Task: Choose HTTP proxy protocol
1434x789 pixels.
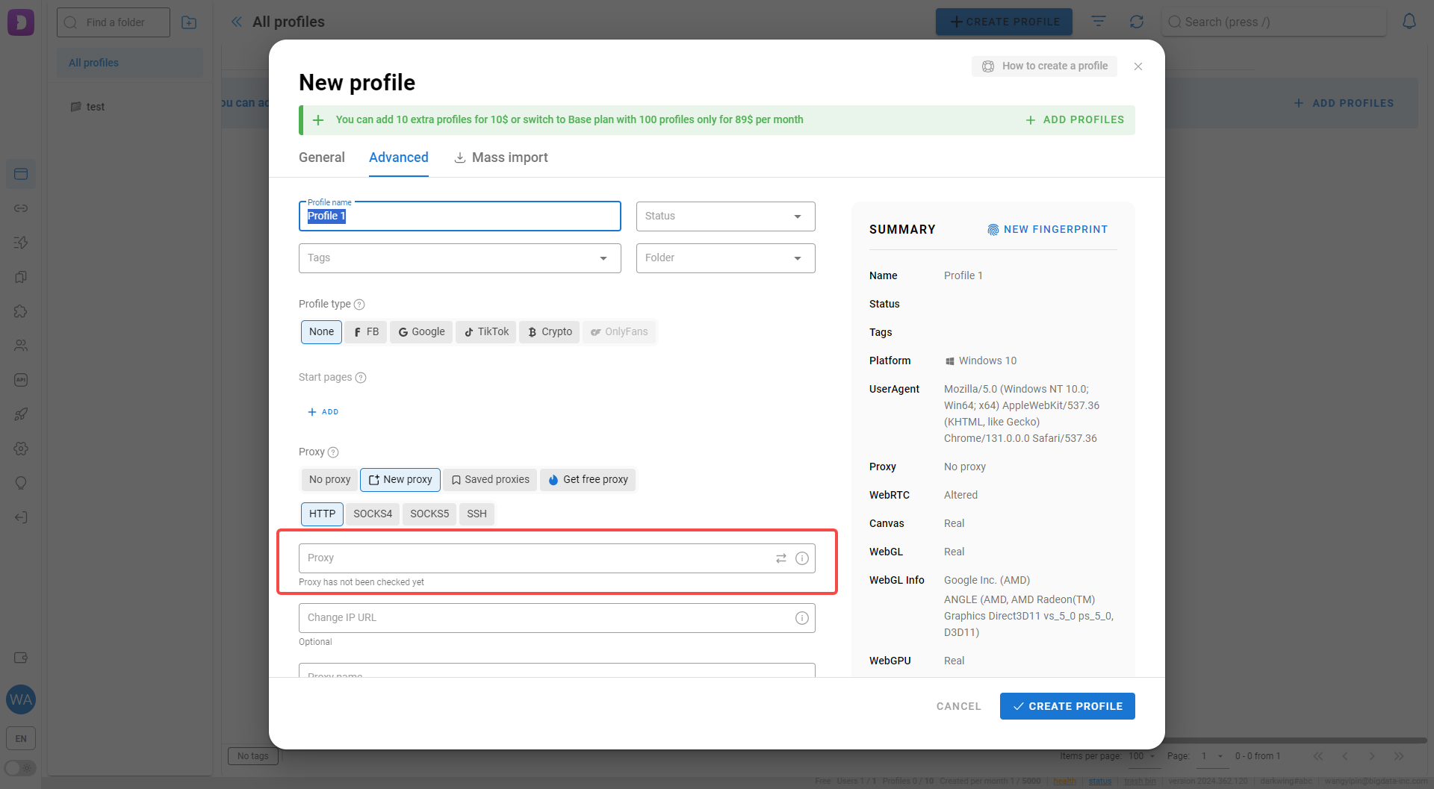Action: click(x=322, y=514)
